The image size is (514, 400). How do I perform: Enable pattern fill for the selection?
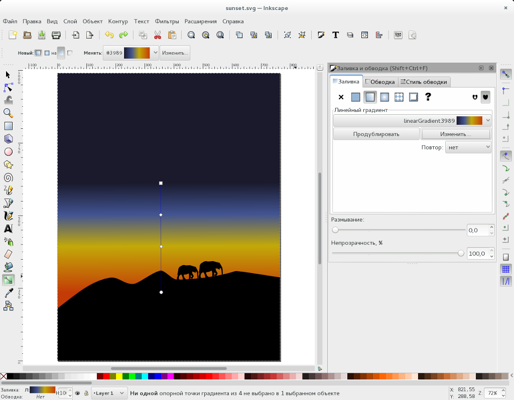click(x=399, y=97)
